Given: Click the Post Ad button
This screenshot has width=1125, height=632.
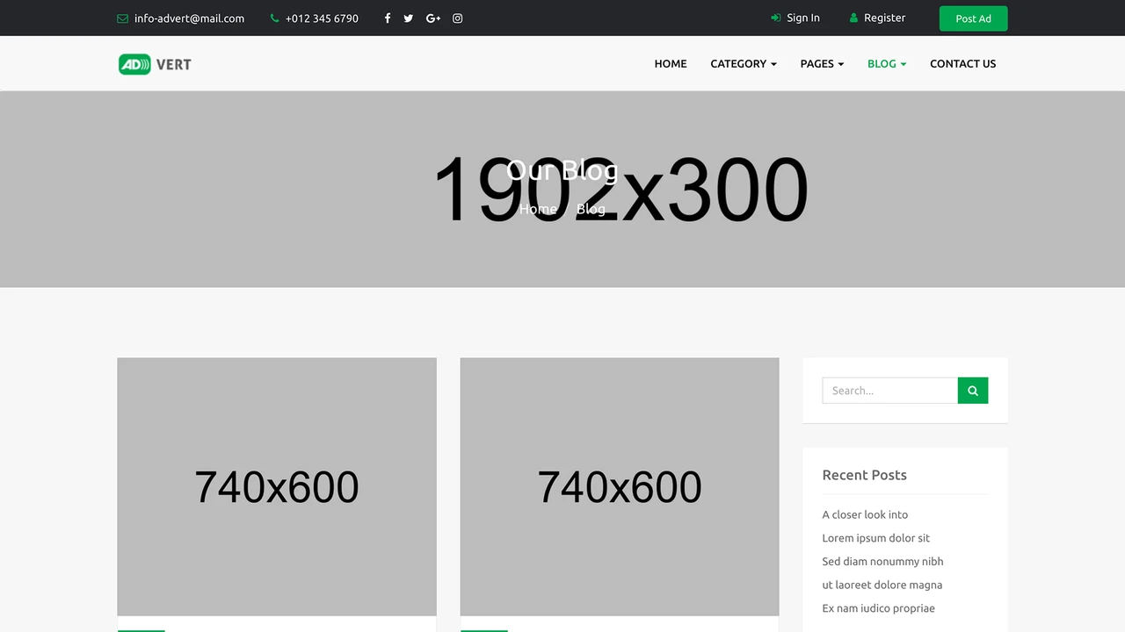Looking at the screenshot, I should [973, 18].
